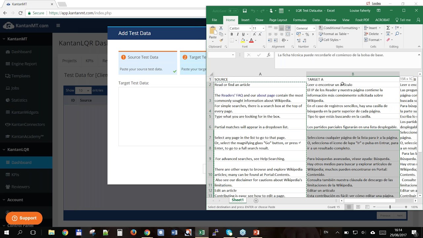The height and width of the screenshot is (238, 423).
Task: Apply the red font color swatch
Action: click(251, 40)
